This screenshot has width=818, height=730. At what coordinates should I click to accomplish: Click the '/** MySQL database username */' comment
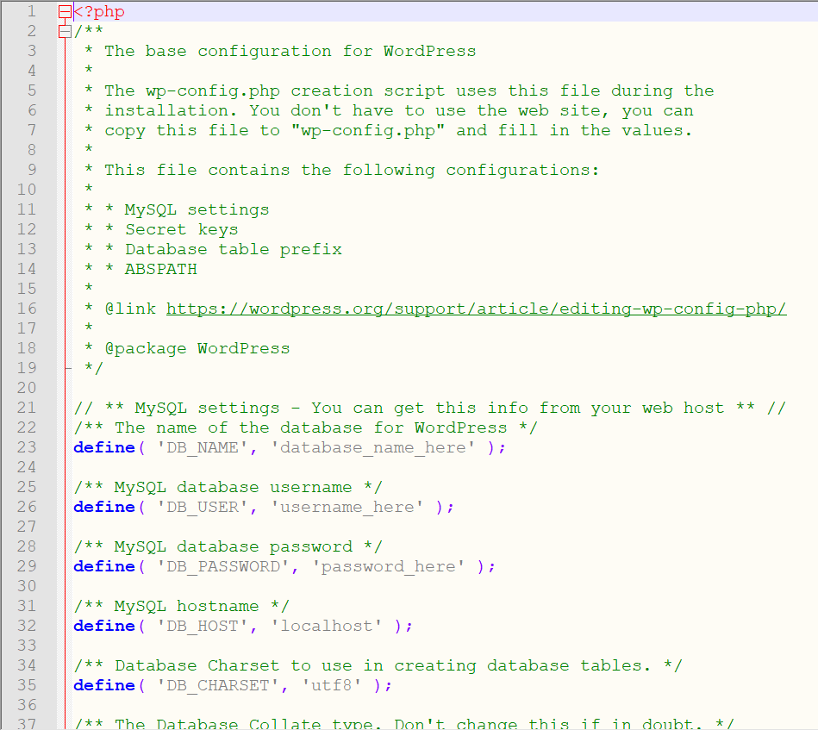click(228, 487)
